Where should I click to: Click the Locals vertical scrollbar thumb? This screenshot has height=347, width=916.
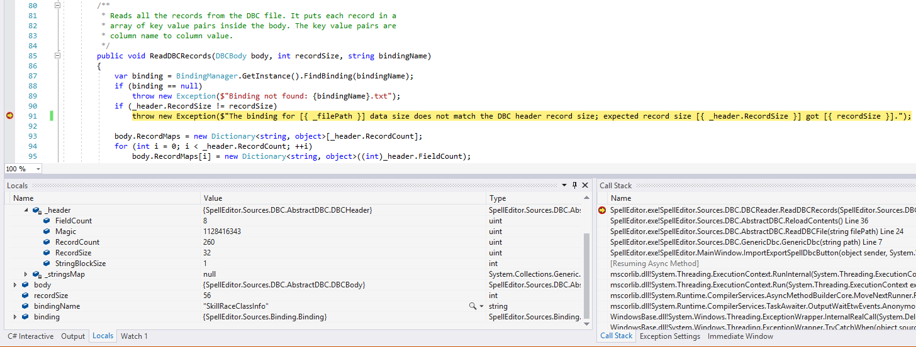587,277
